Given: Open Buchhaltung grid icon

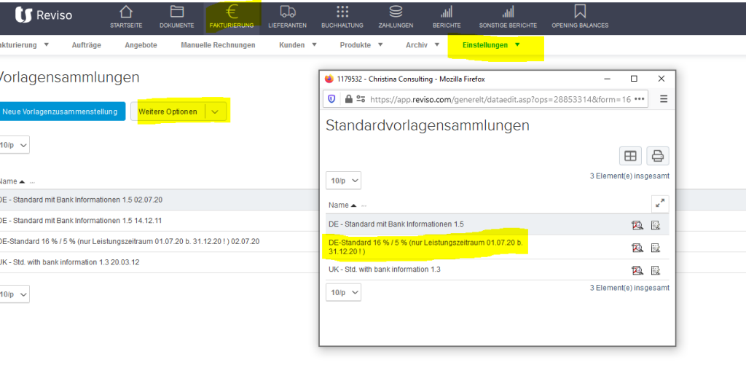Looking at the screenshot, I should (x=342, y=12).
